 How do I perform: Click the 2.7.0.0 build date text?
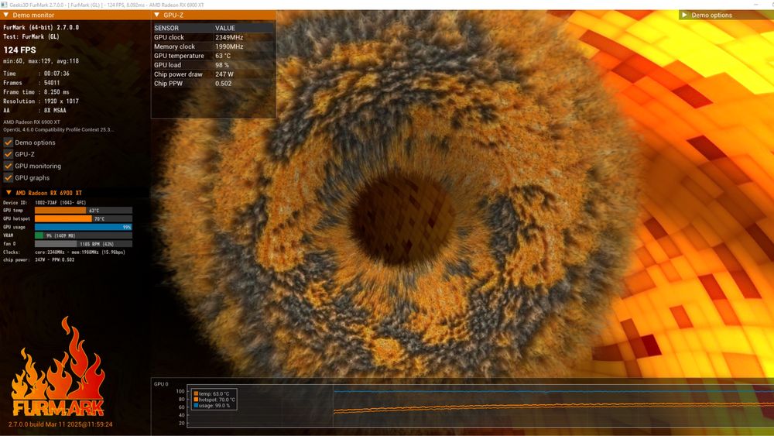point(60,424)
